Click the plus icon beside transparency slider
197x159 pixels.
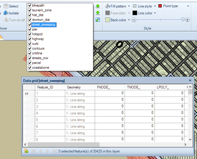[x=187, y=20]
